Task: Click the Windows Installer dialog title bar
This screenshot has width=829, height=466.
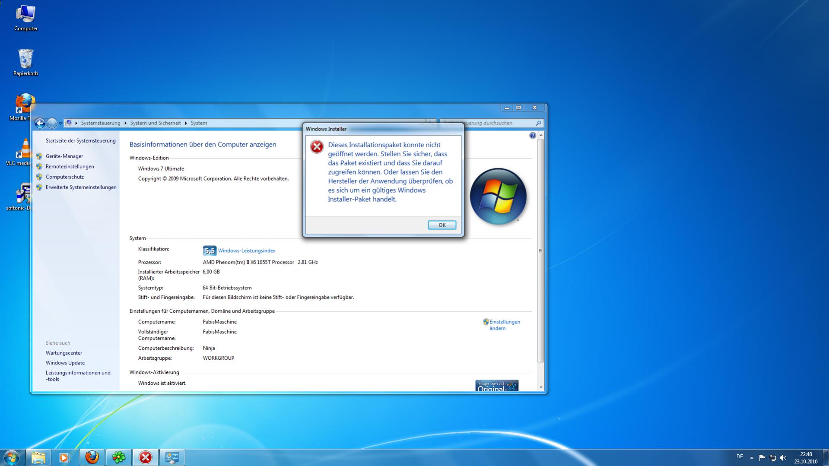Action: pyautogui.click(x=383, y=129)
